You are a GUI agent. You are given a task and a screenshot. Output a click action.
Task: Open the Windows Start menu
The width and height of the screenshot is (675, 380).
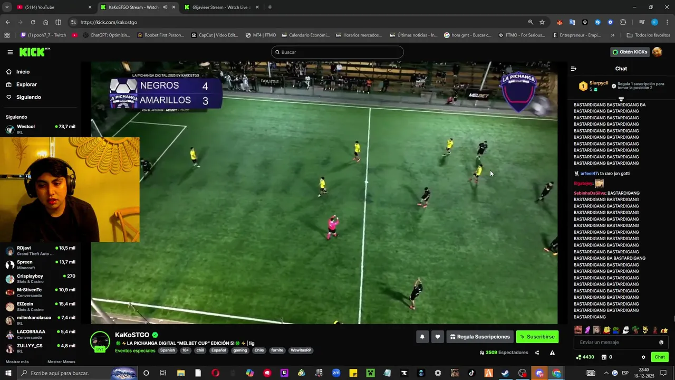[8, 373]
